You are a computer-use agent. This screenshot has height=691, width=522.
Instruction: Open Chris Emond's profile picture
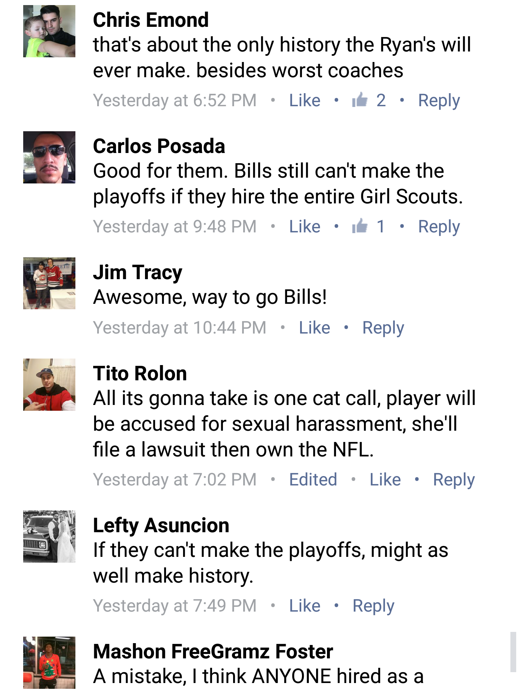click(49, 31)
